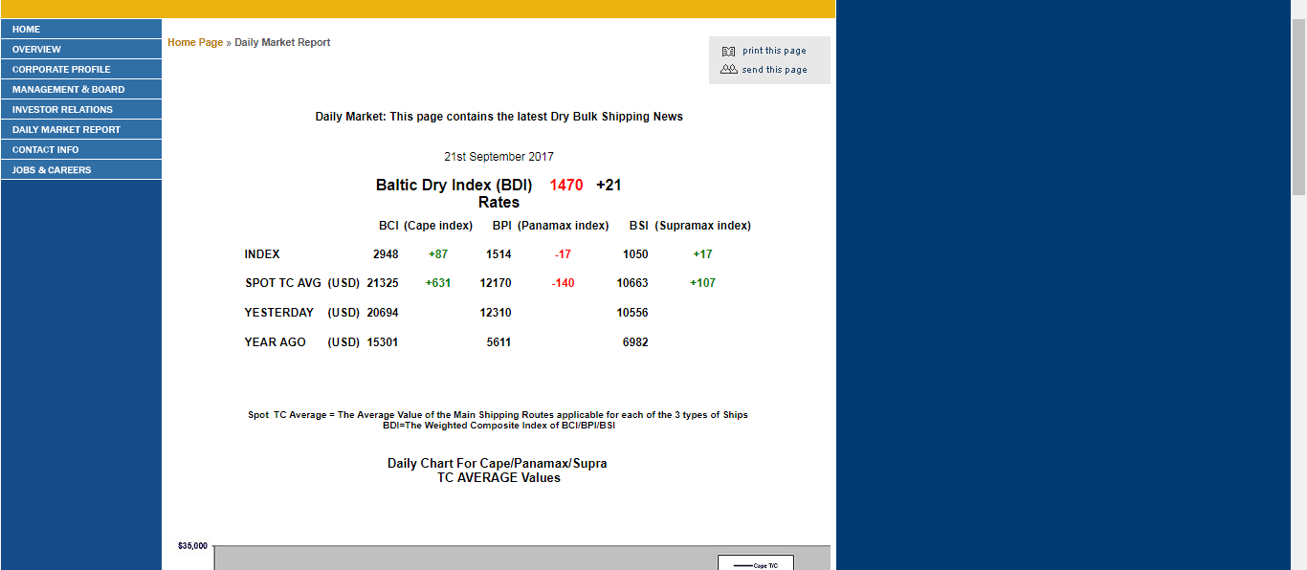Click the INDEX row label

pyautogui.click(x=262, y=254)
